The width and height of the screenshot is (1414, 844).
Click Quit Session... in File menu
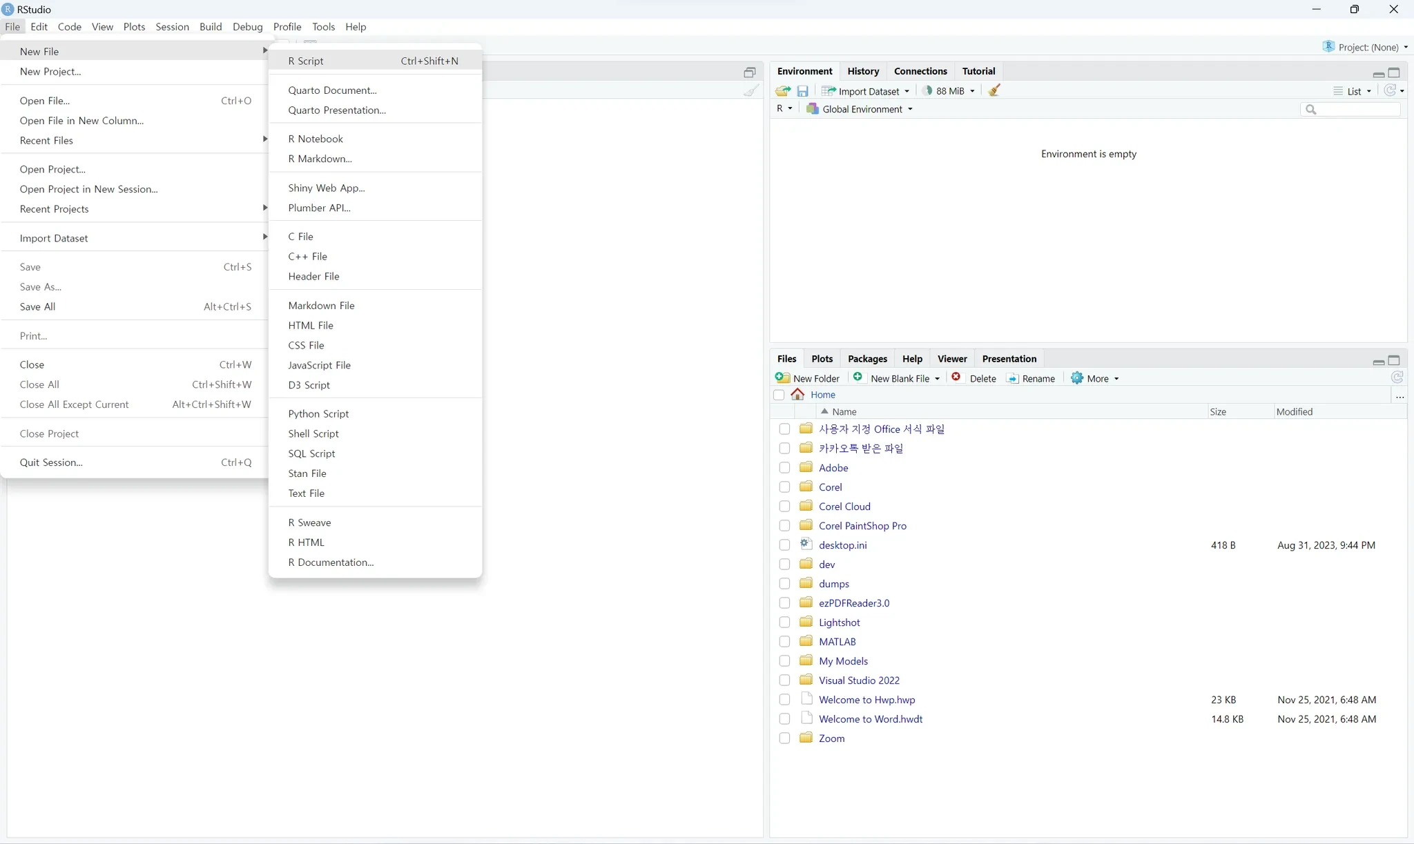135,462
